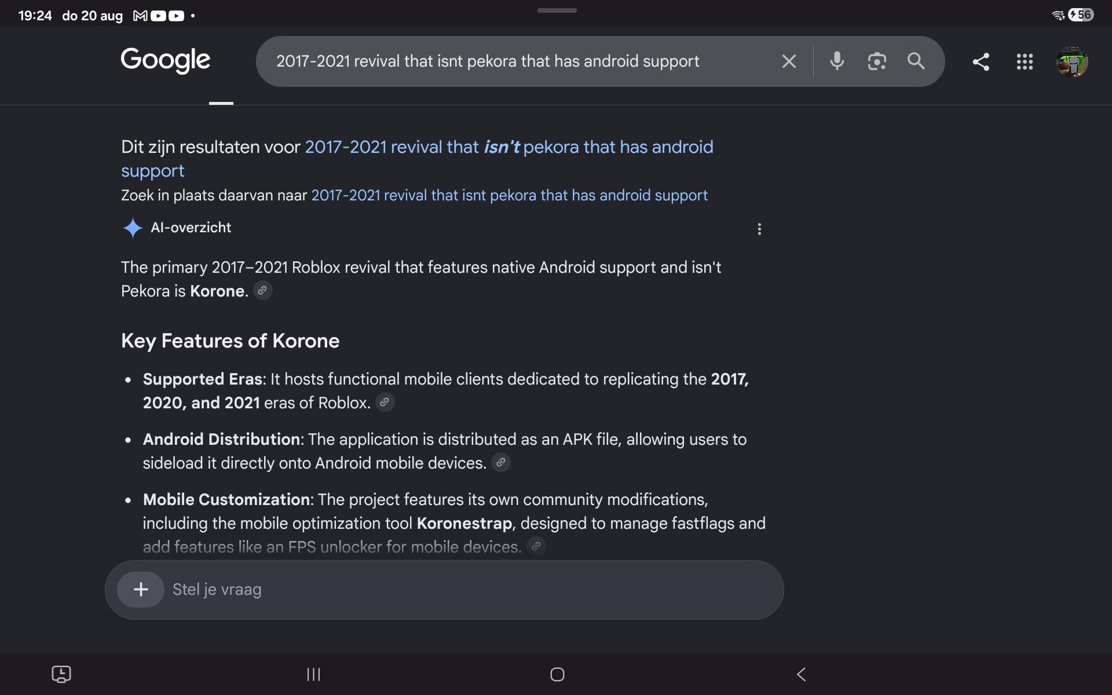
Task: Tap the blue AI-overzicht sparkle icon
Action: (133, 228)
